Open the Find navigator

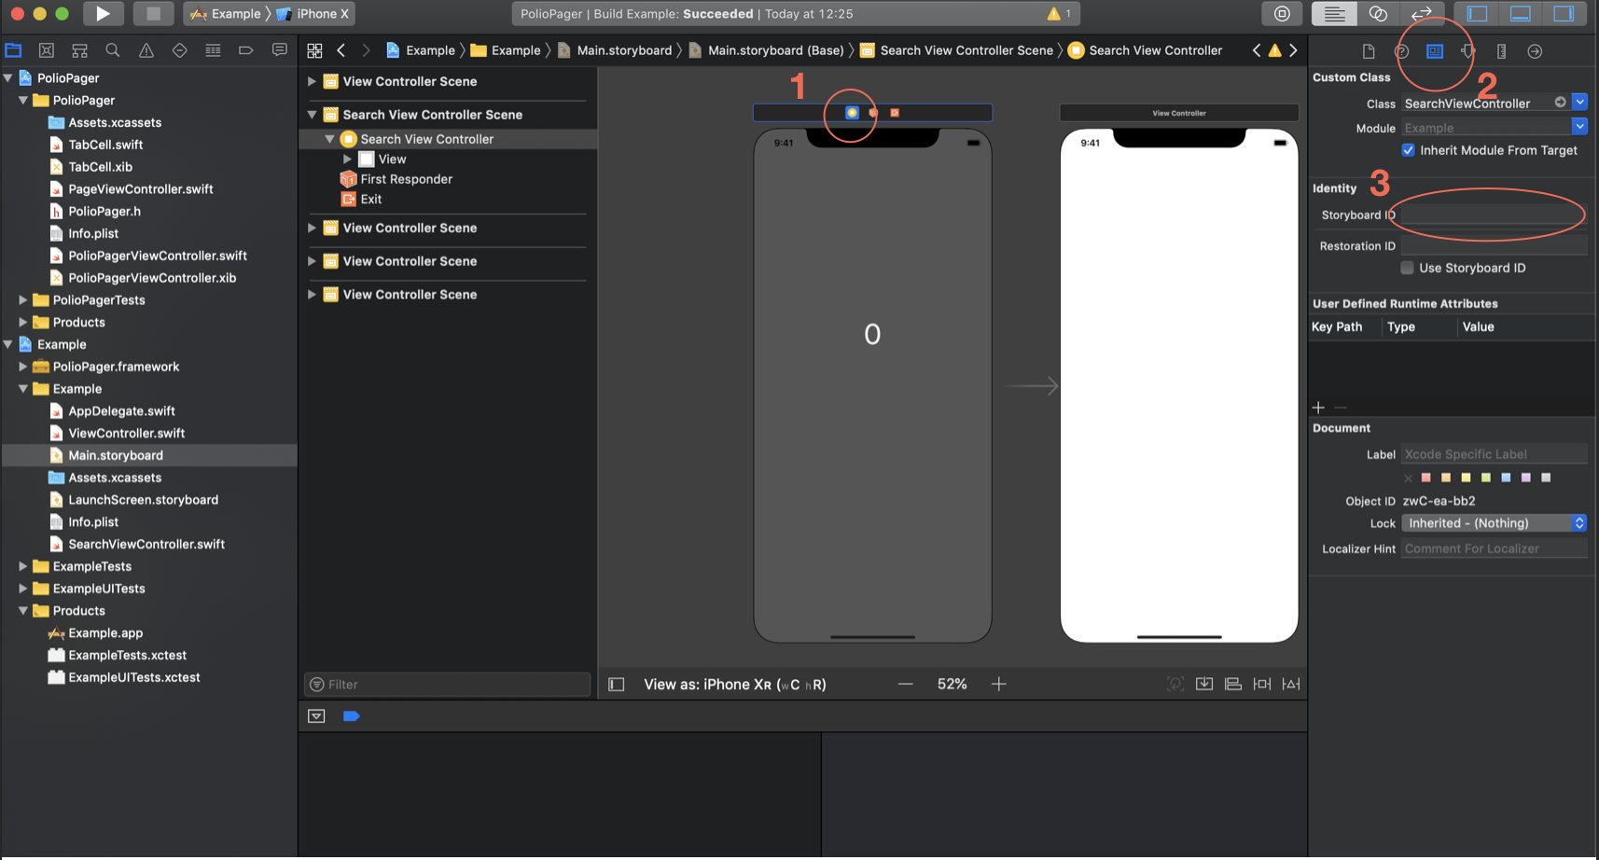click(113, 50)
